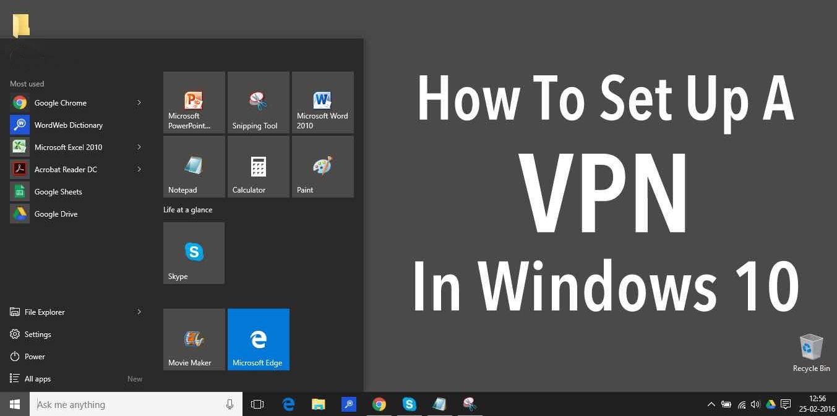Expand the Google Chrome jump list arrow
This screenshot has width=837, height=416.
(x=139, y=102)
